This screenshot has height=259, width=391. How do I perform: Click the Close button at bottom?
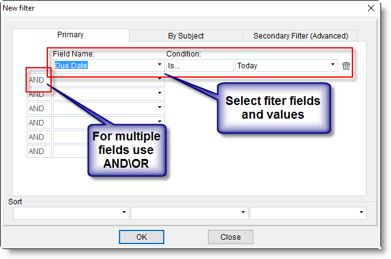[230, 237]
